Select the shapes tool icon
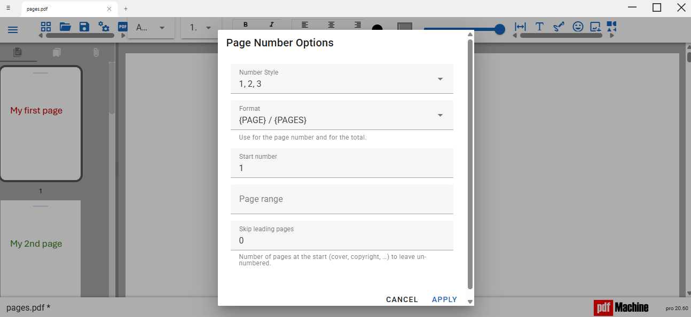691x317 pixels. tap(612, 27)
